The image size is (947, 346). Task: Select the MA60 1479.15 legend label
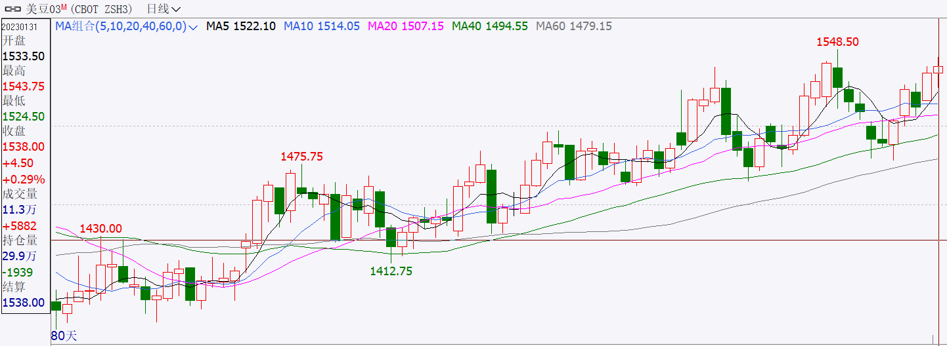coord(574,26)
